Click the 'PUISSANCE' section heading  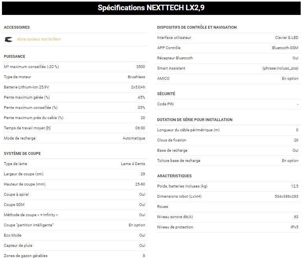pos(15,56)
